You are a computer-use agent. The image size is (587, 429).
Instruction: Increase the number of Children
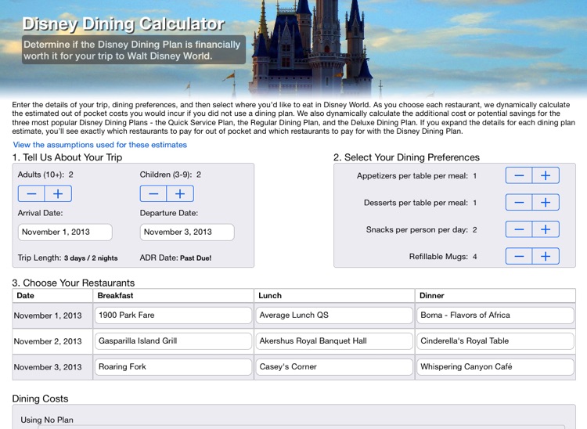[180, 193]
